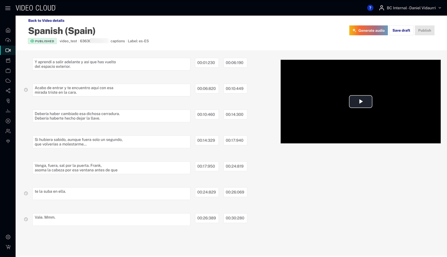This screenshot has height=257, width=447.
Task: Click the 'Debería haber cambiado' caption text field
Action: point(111,116)
